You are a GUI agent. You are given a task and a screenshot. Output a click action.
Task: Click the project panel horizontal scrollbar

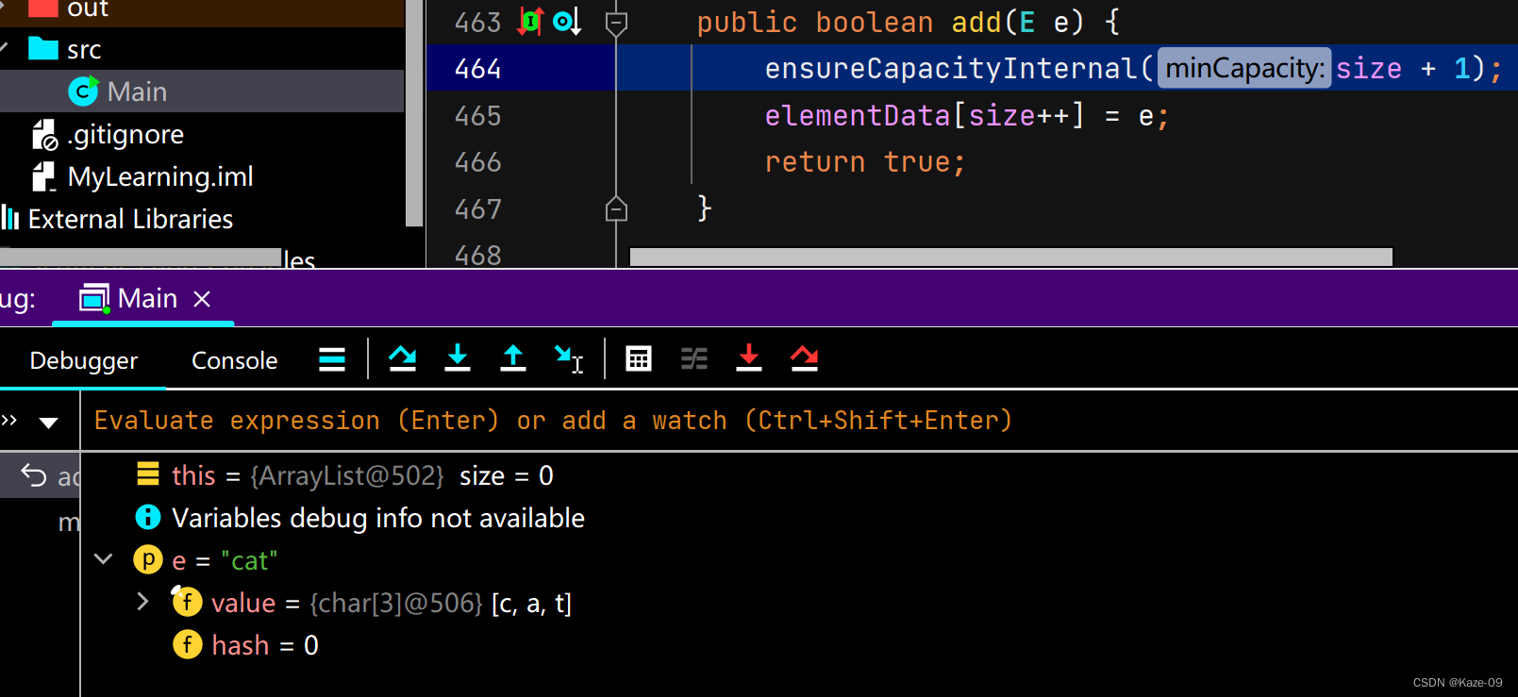pyautogui.click(x=141, y=257)
